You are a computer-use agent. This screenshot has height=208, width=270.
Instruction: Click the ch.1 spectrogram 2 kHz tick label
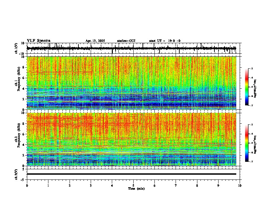24,99
